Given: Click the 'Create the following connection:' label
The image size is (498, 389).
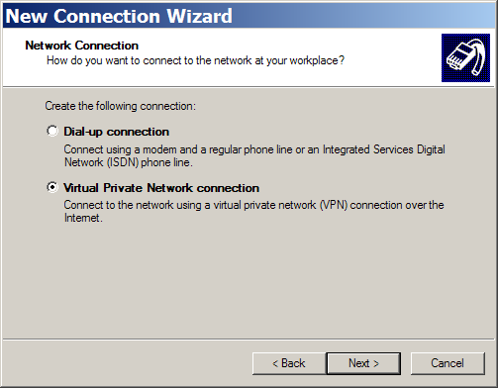Looking at the screenshot, I should [120, 106].
